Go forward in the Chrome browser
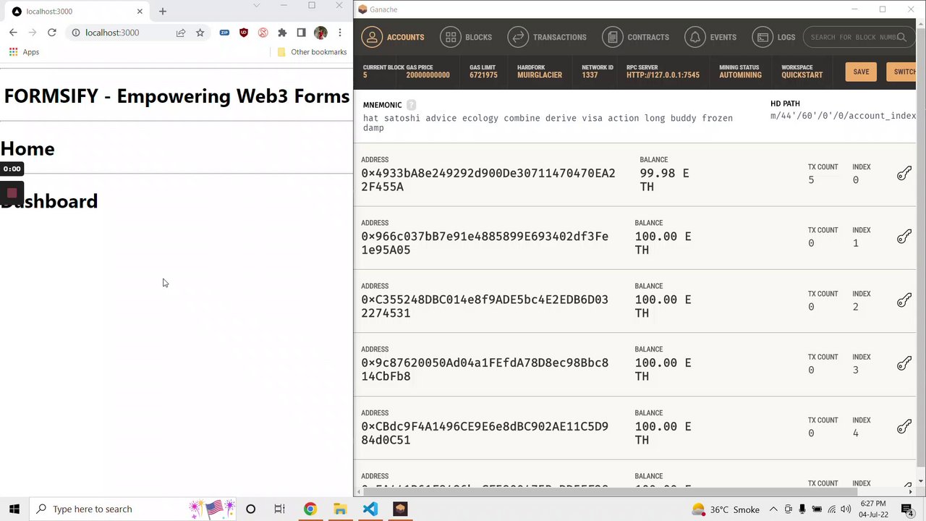Viewport: 926px width, 521px height. [33, 33]
